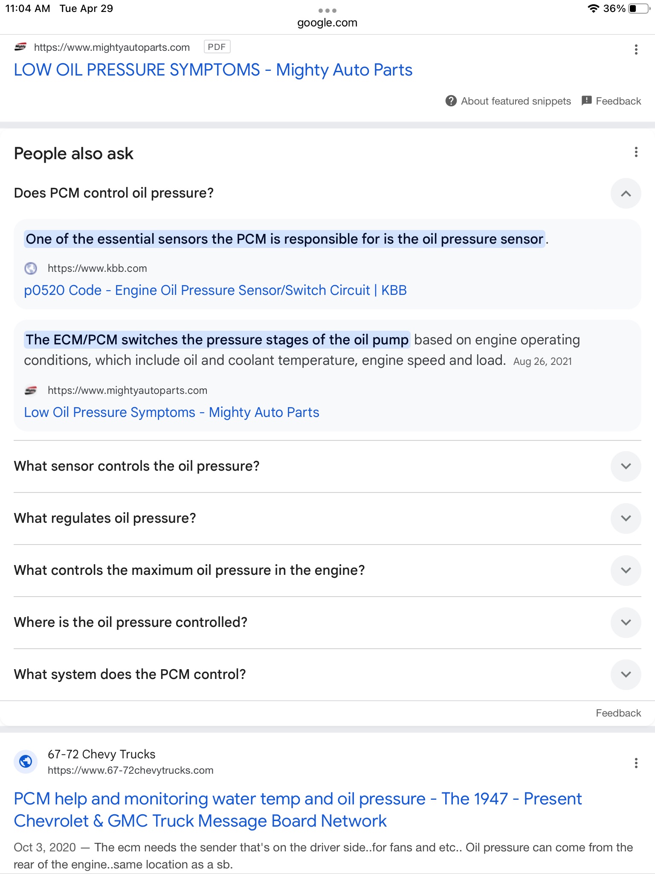Expand What system does the PCM control
Screen dimensions: 655x874
click(x=626, y=674)
